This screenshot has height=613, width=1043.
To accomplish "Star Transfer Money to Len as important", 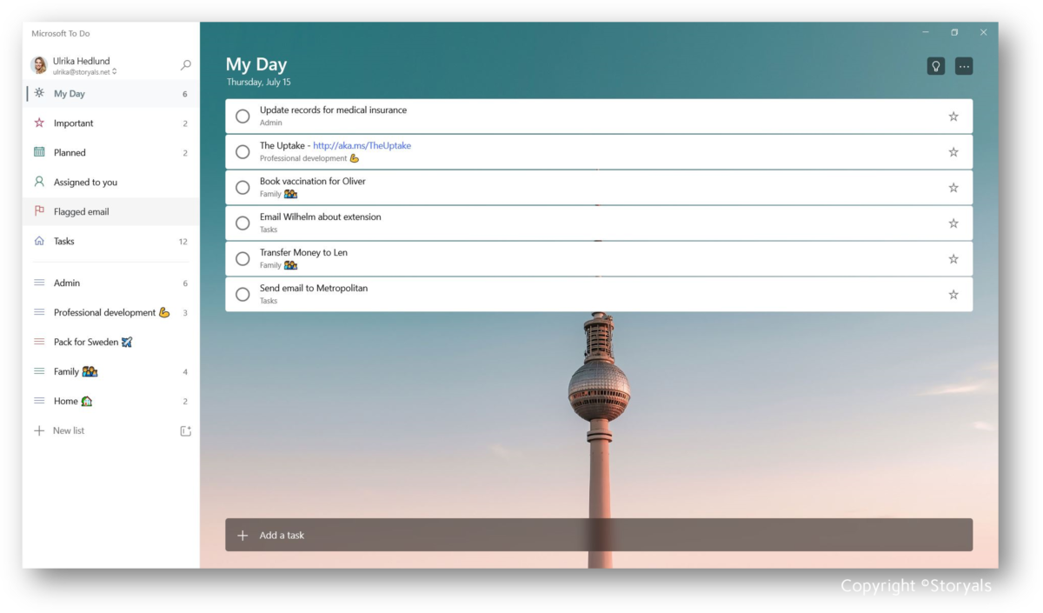I will tap(953, 258).
